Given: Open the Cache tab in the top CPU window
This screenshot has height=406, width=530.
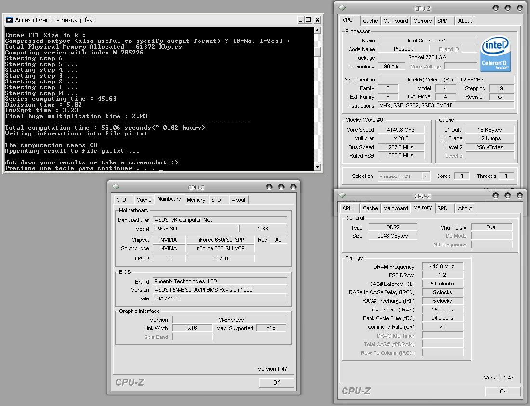Looking at the screenshot, I should pos(370,21).
